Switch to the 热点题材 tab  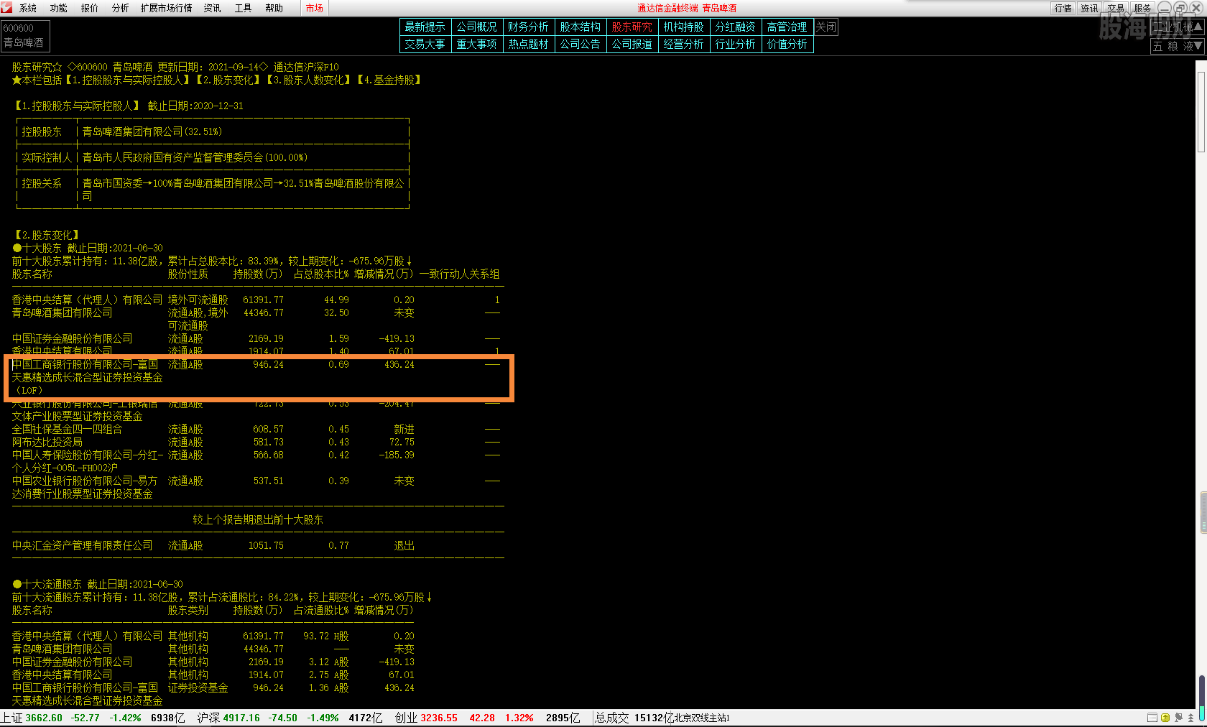click(529, 44)
